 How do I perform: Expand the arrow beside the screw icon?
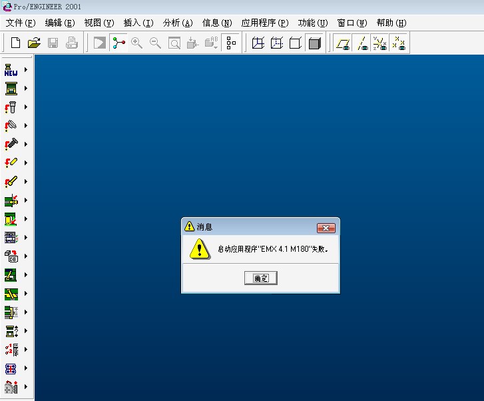pos(26,145)
